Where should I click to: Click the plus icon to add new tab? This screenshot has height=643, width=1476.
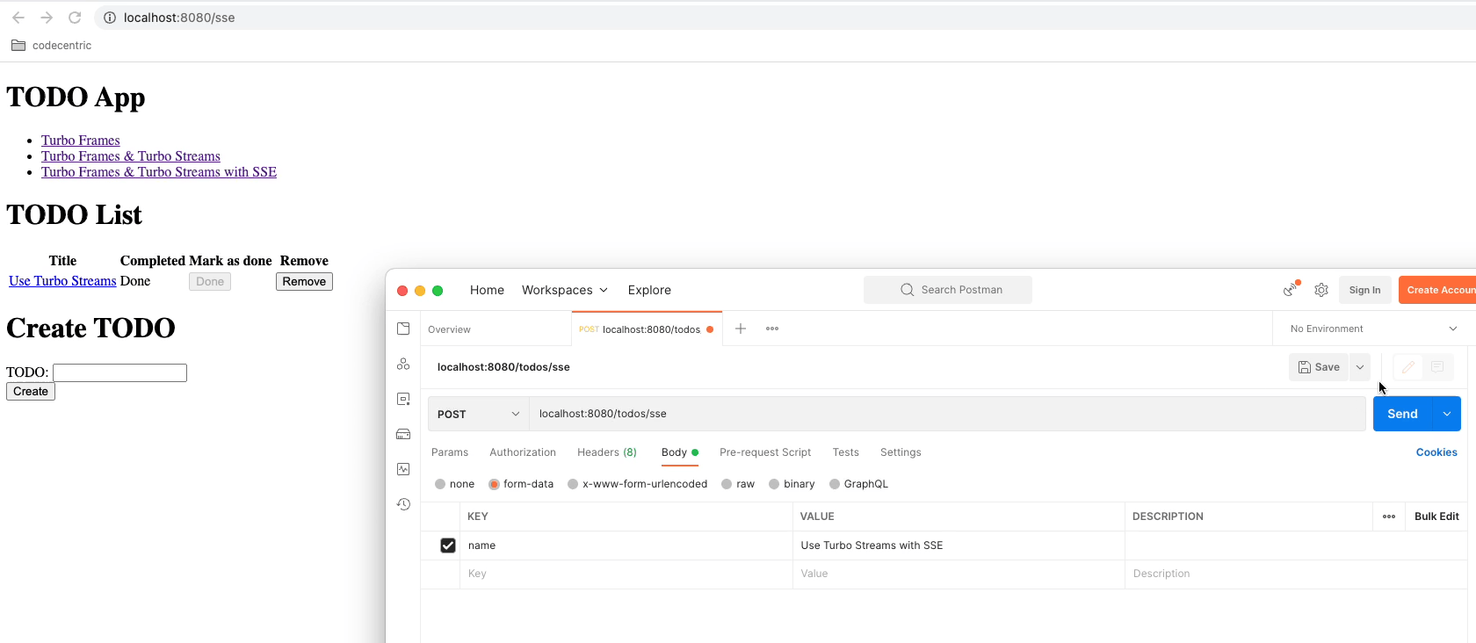(741, 329)
